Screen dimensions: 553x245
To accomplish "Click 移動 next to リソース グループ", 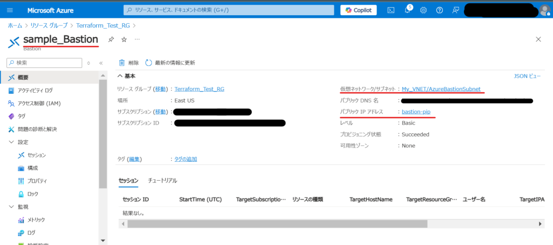I will 160,89.
